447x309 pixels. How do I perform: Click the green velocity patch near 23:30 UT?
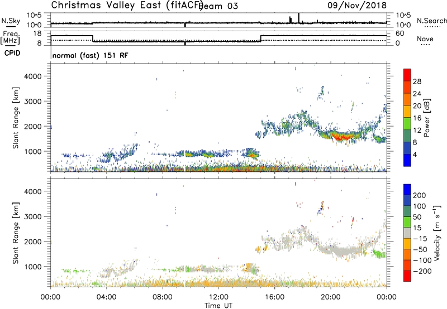click(379, 254)
